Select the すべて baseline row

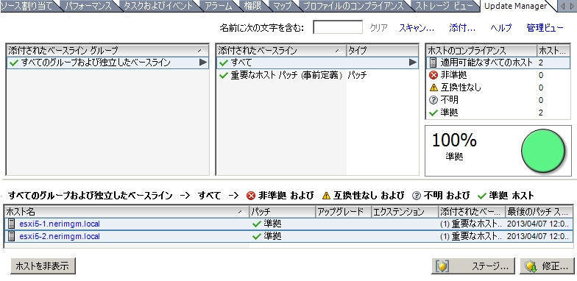(317, 63)
